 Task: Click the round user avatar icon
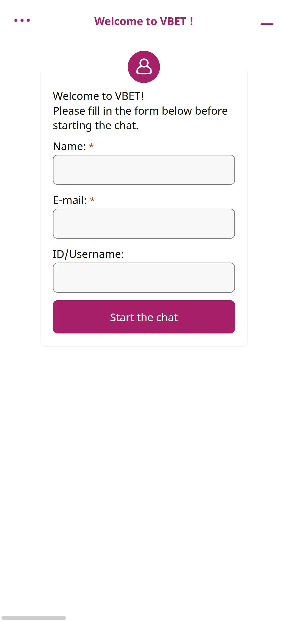coord(144,67)
